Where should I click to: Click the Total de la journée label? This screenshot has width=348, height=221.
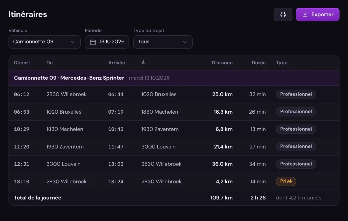pos(38,198)
